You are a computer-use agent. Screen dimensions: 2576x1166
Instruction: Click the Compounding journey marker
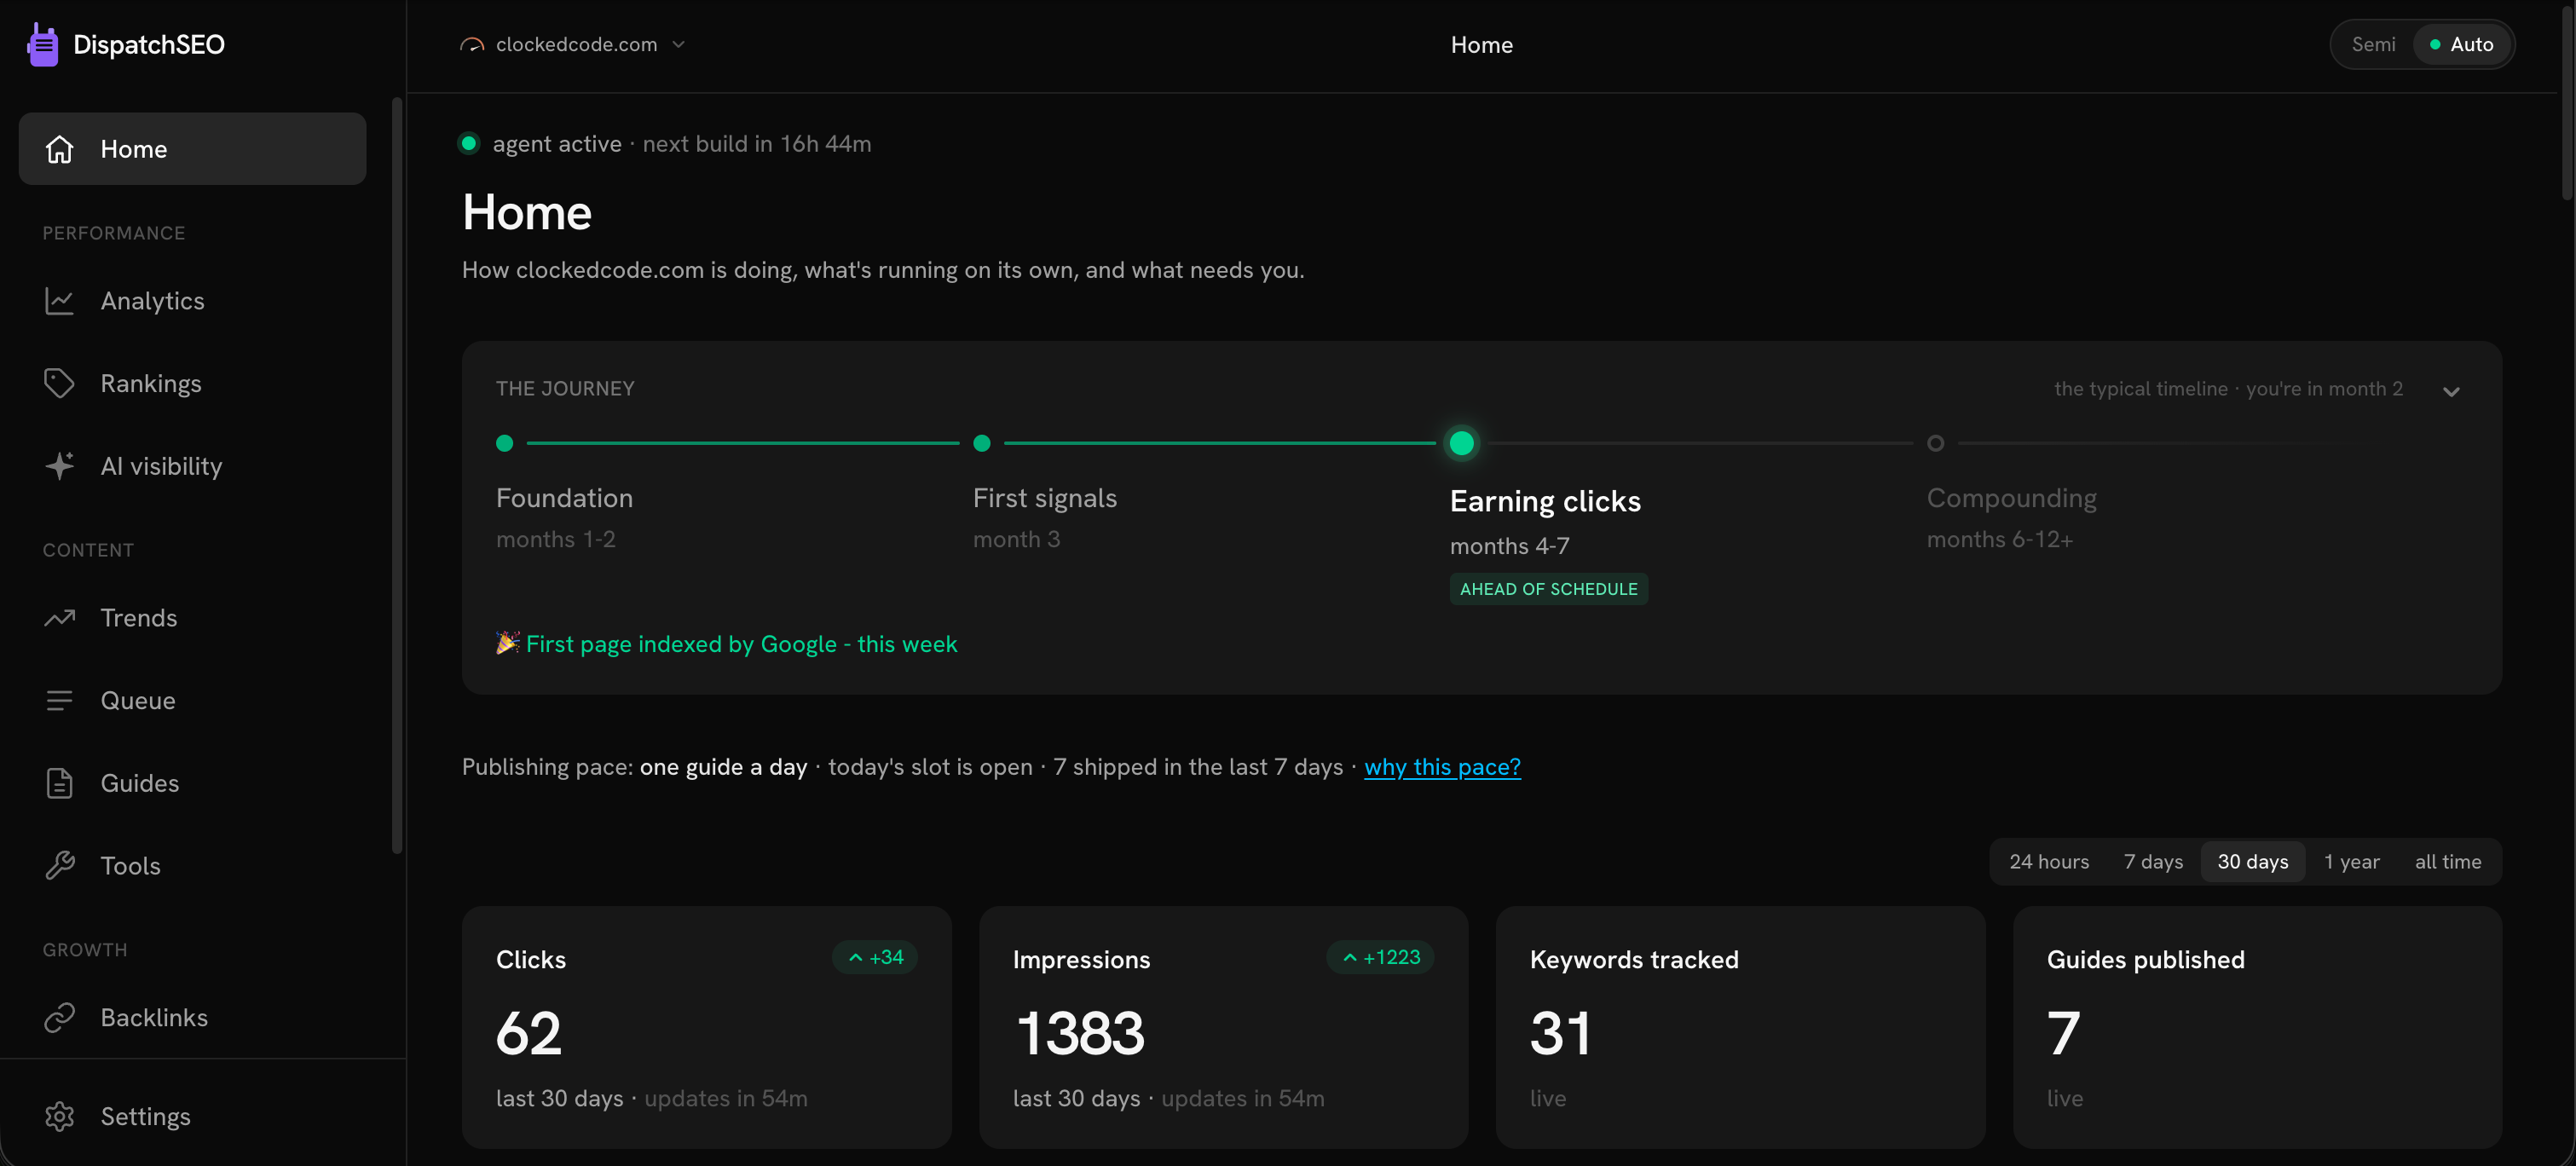pyautogui.click(x=1936, y=443)
